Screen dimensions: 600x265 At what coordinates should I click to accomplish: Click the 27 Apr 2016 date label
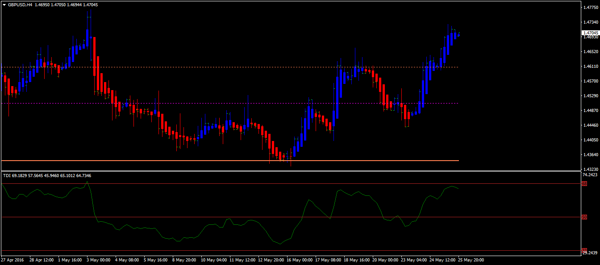tap(12, 260)
